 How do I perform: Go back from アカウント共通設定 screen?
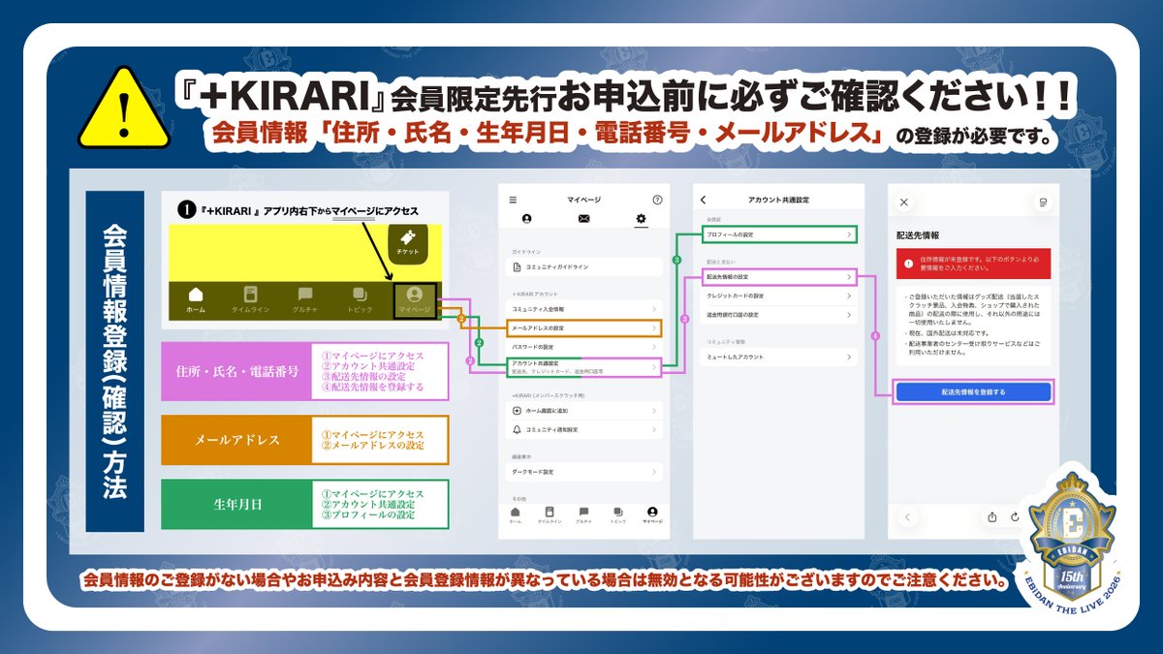[704, 200]
